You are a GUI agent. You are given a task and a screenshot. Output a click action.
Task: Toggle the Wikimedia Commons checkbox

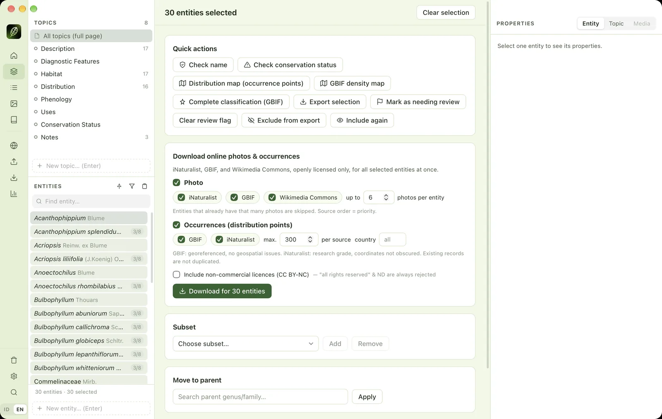[272, 198]
